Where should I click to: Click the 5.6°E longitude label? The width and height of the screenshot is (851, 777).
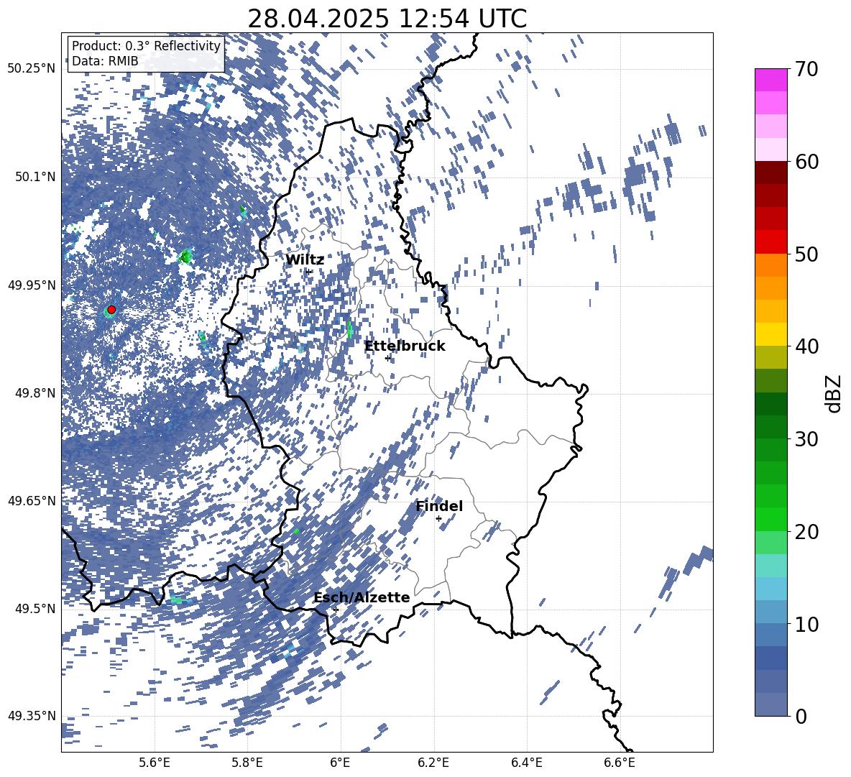pyautogui.click(x=155, y=763)
